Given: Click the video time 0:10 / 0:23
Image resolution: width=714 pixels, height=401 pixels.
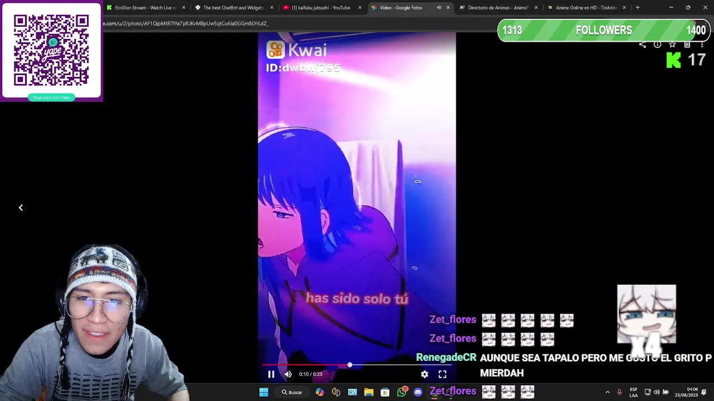Looking at the screenshot, I should point(311,374).
